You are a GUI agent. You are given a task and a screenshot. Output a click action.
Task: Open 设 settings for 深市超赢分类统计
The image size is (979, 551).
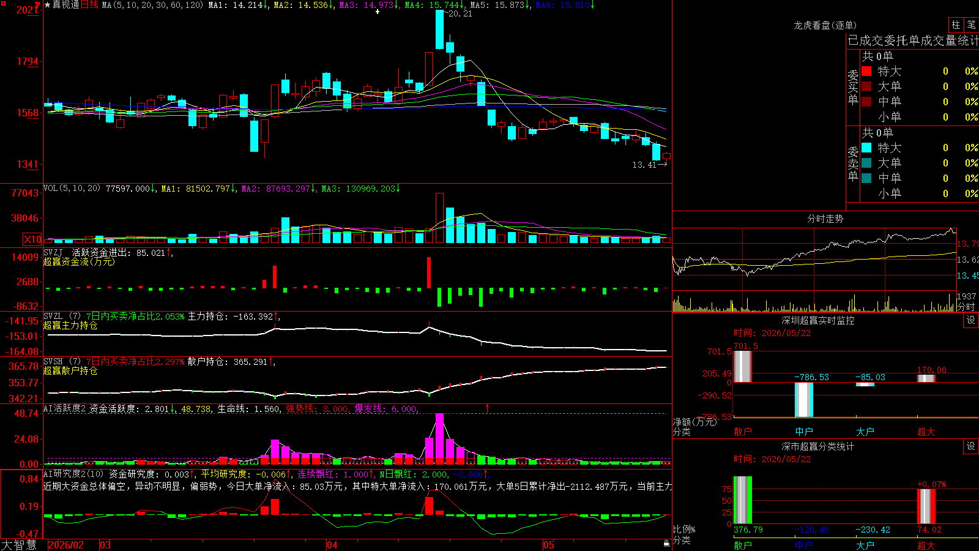971,446
